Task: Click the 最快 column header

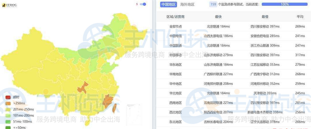Action: click(x=218, y=17)
